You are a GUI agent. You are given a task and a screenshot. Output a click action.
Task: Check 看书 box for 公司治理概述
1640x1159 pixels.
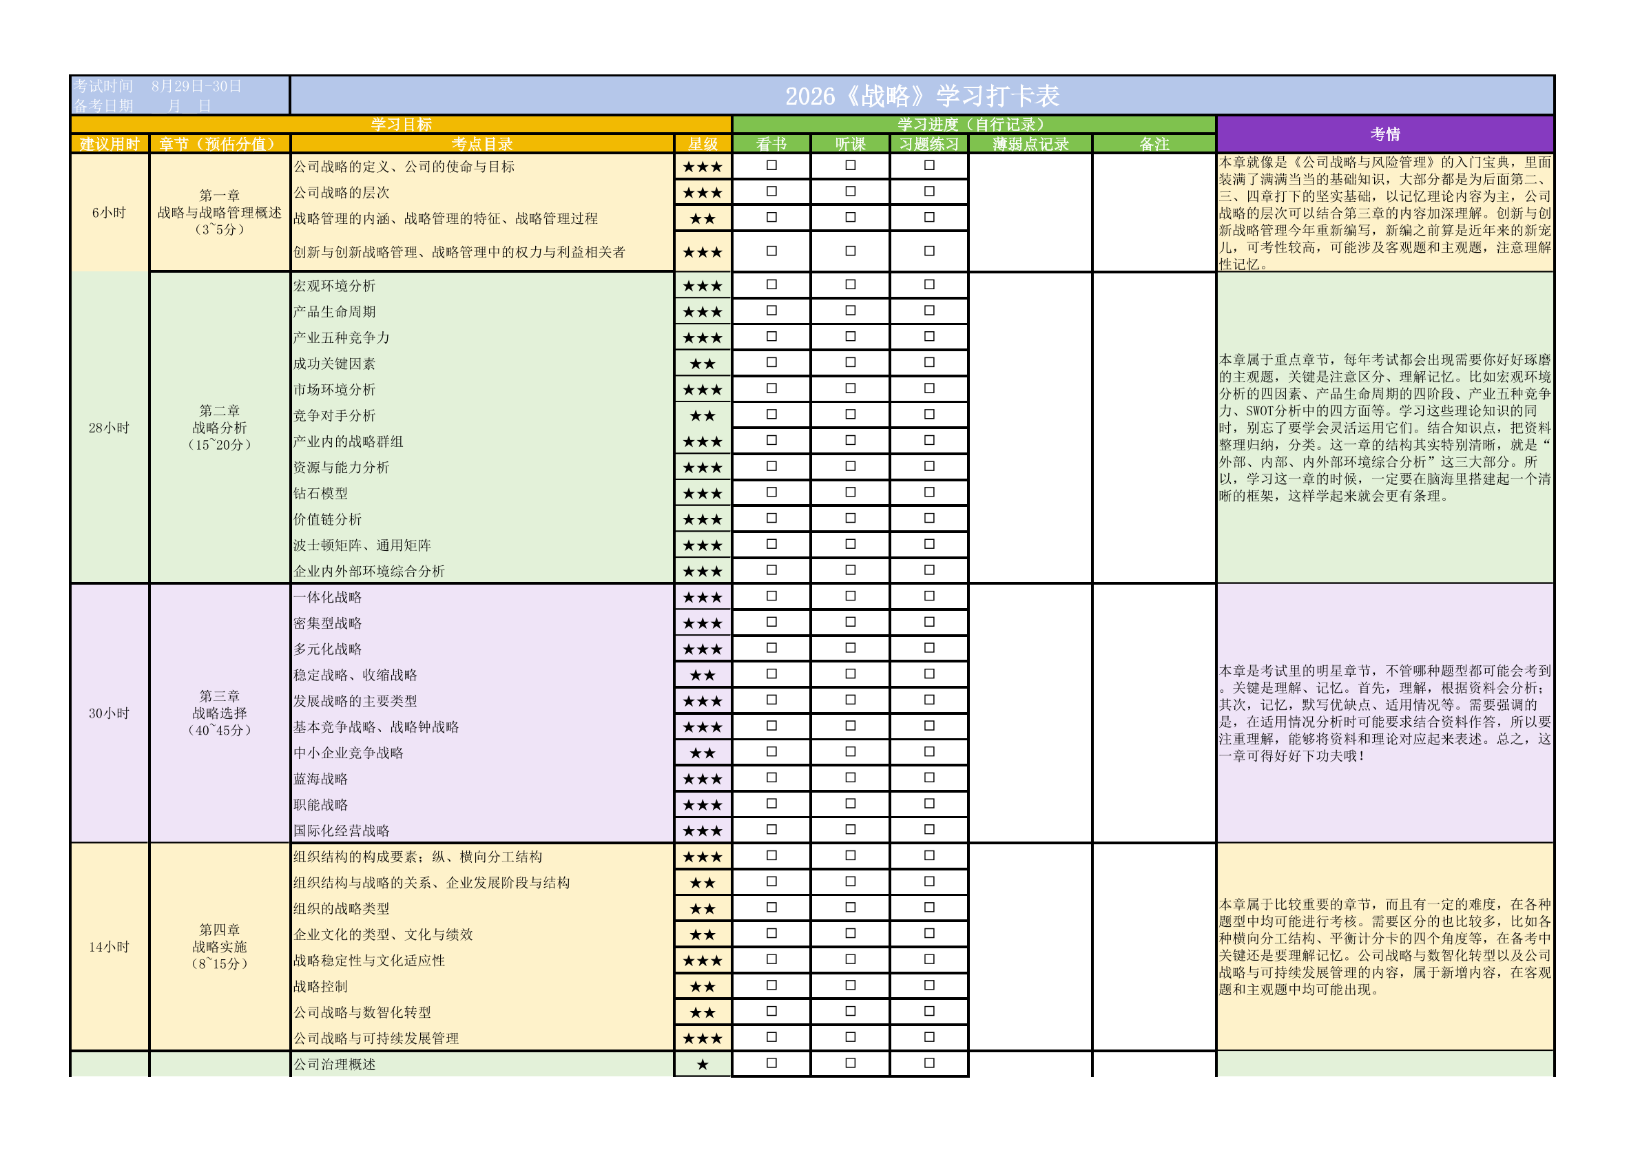pyautogui.click(x=771, y=1063)
